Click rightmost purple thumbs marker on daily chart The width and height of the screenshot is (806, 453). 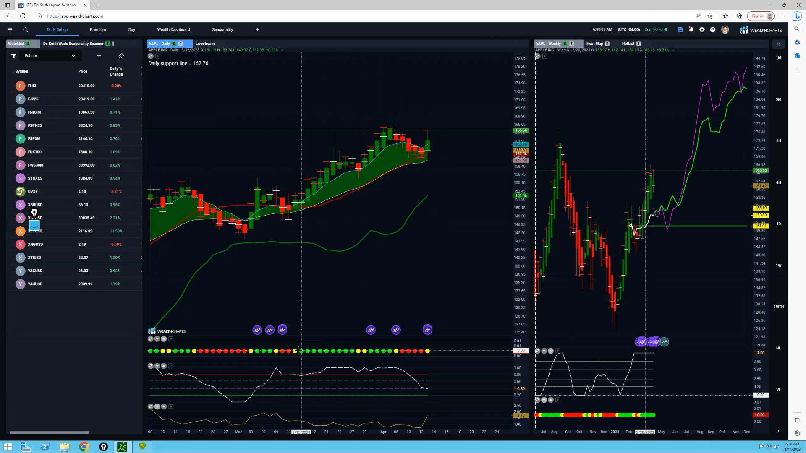click(427, 330)
